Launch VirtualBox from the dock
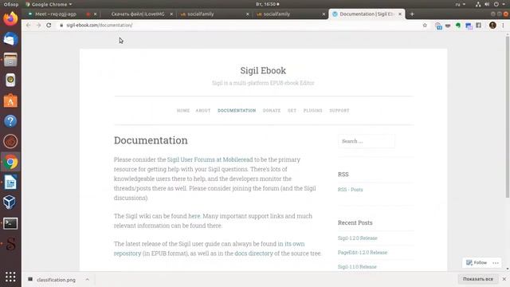Image resolution: width=510 pixels, height=287 pixels. click(x=10, y=202)
